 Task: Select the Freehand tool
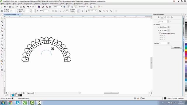pos(2,28)
